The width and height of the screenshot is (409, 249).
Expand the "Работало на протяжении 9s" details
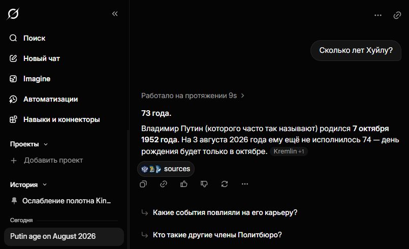(193, 96)
